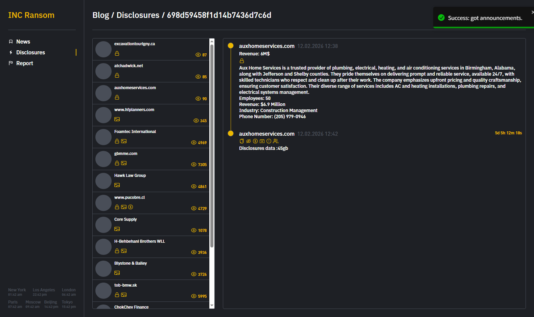Click the eye icon beside 7305 on gbmme.com
The width and height of the screenshot is (534, 317).
coord(194,164)
